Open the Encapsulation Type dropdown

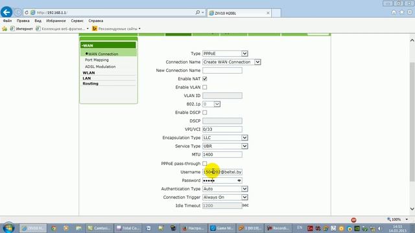pos(225,138)
